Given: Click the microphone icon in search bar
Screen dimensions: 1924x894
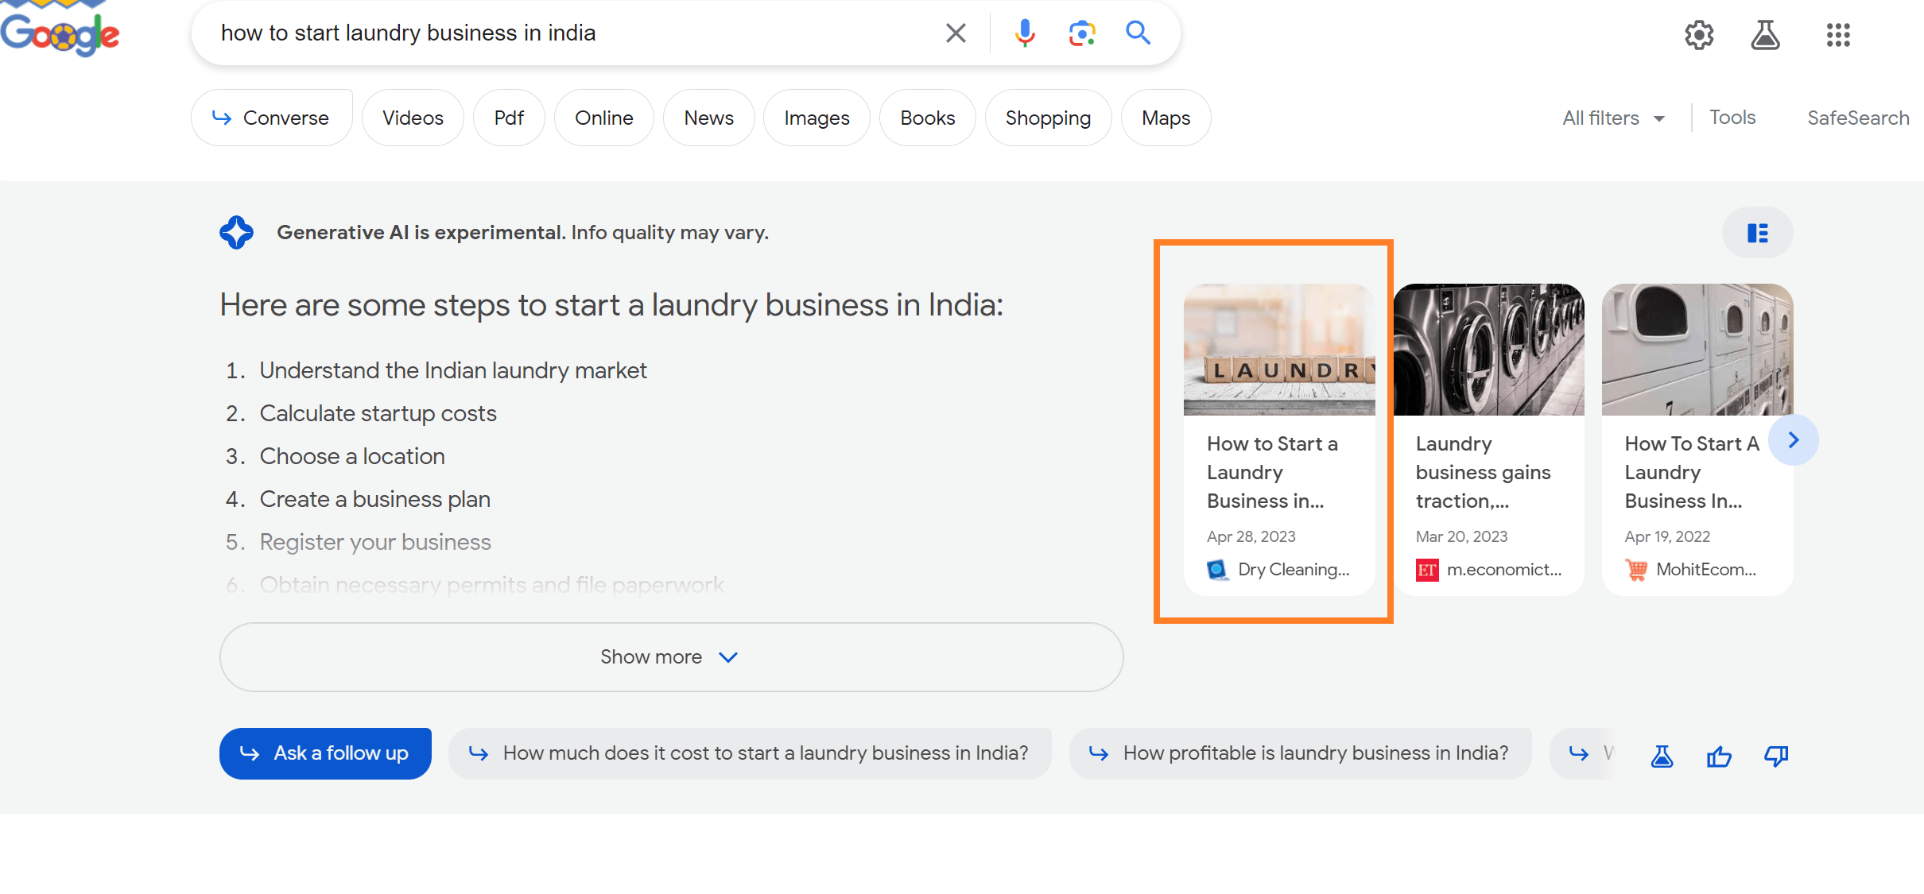Looking at the screenshot, I should pyautogui.click(x=1025, y=33).
